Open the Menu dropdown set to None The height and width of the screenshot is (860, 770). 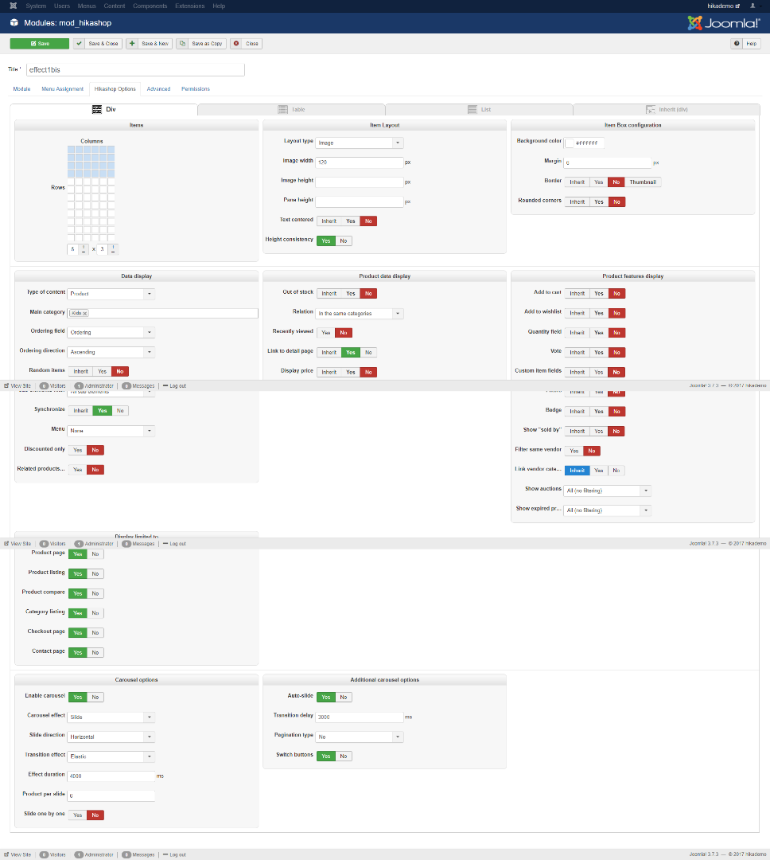(x=111, y=431)
